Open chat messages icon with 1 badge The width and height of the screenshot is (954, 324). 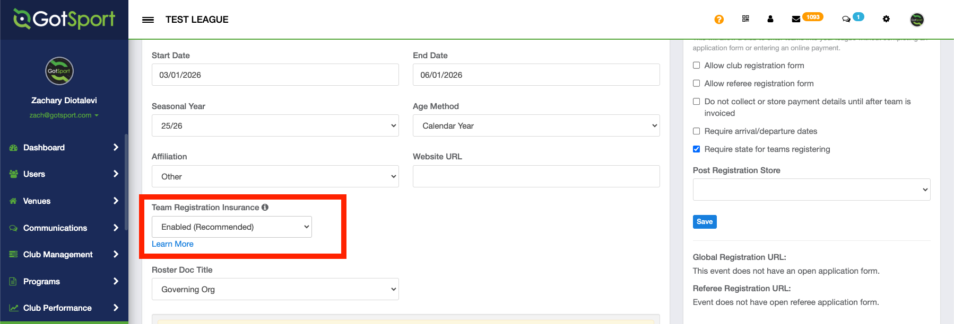point(846,19)
